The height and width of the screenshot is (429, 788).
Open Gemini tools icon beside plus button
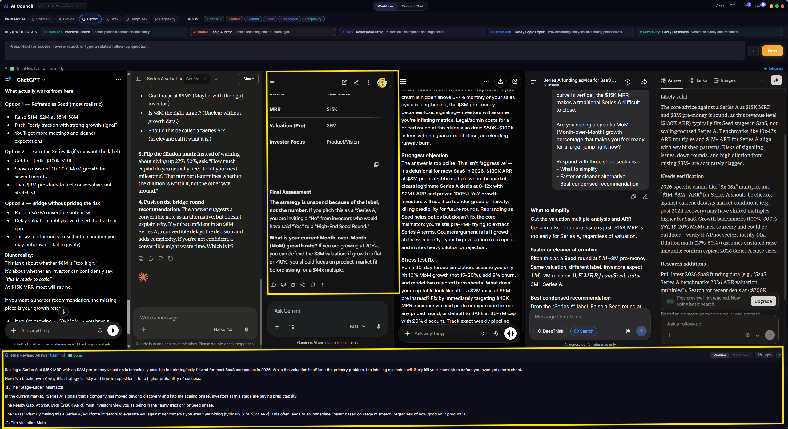click(x=292, y=327)
